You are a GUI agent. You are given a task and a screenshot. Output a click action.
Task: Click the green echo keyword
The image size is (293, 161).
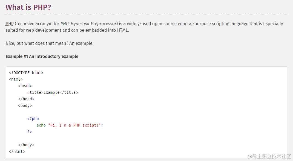tap(41, 125)
